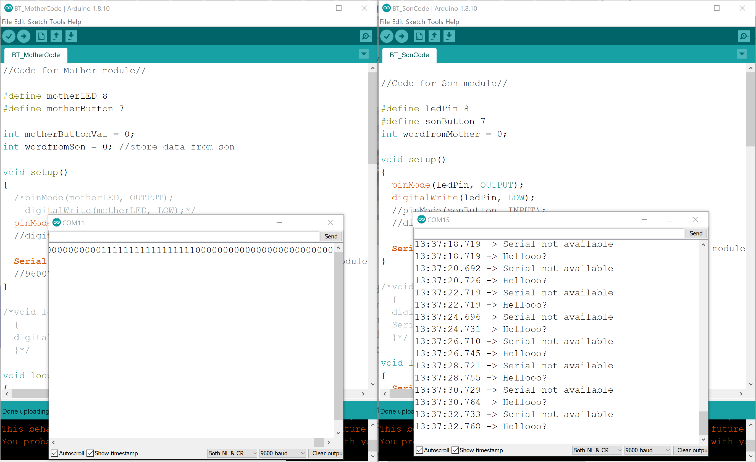Viewport: 756px width, 462px height.
Task: Click Verify icon in BT_MotherCode window
Action: (x=9, y=36)
